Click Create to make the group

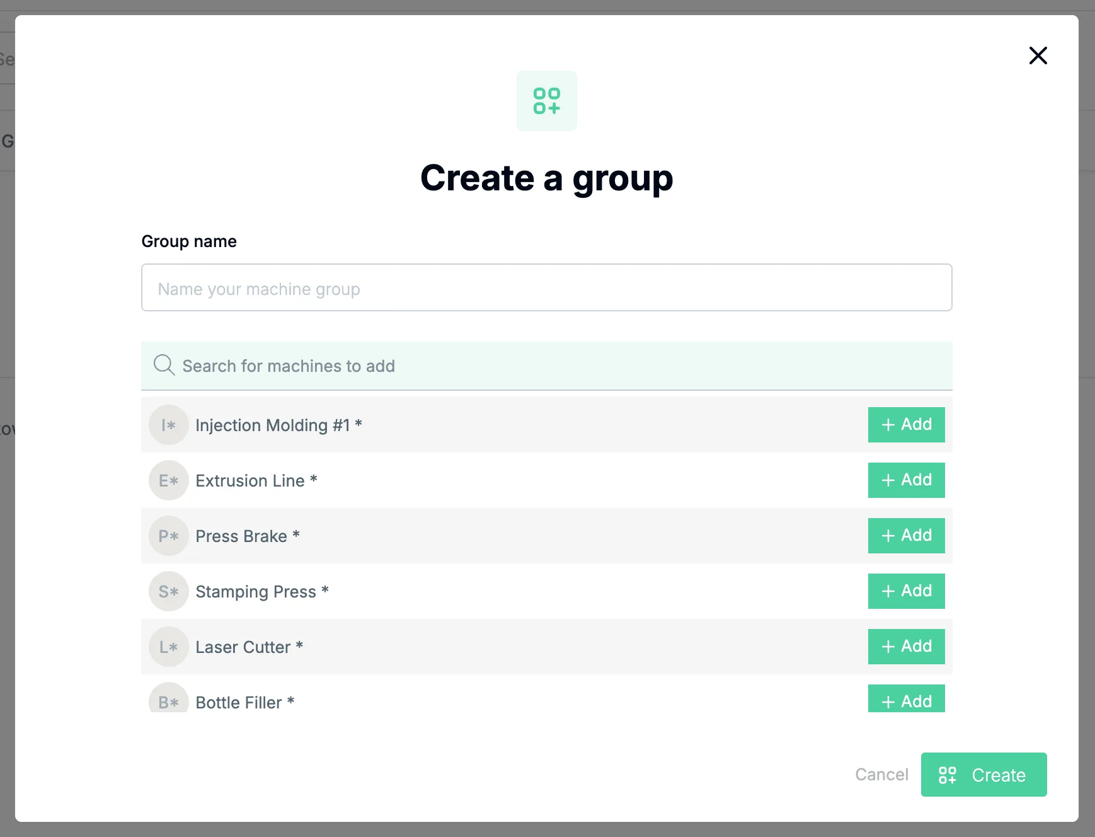[x=983, y=775]
